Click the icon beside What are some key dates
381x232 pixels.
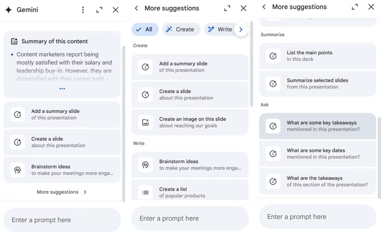pos(273,154)
